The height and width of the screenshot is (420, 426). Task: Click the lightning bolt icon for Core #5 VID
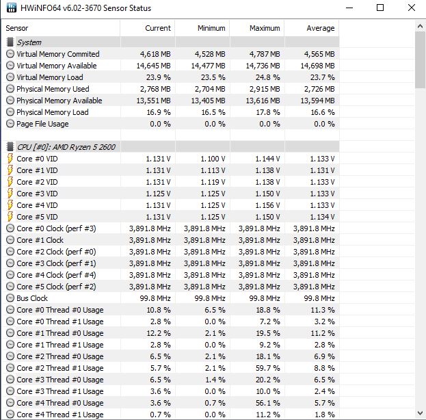point(10,217)
